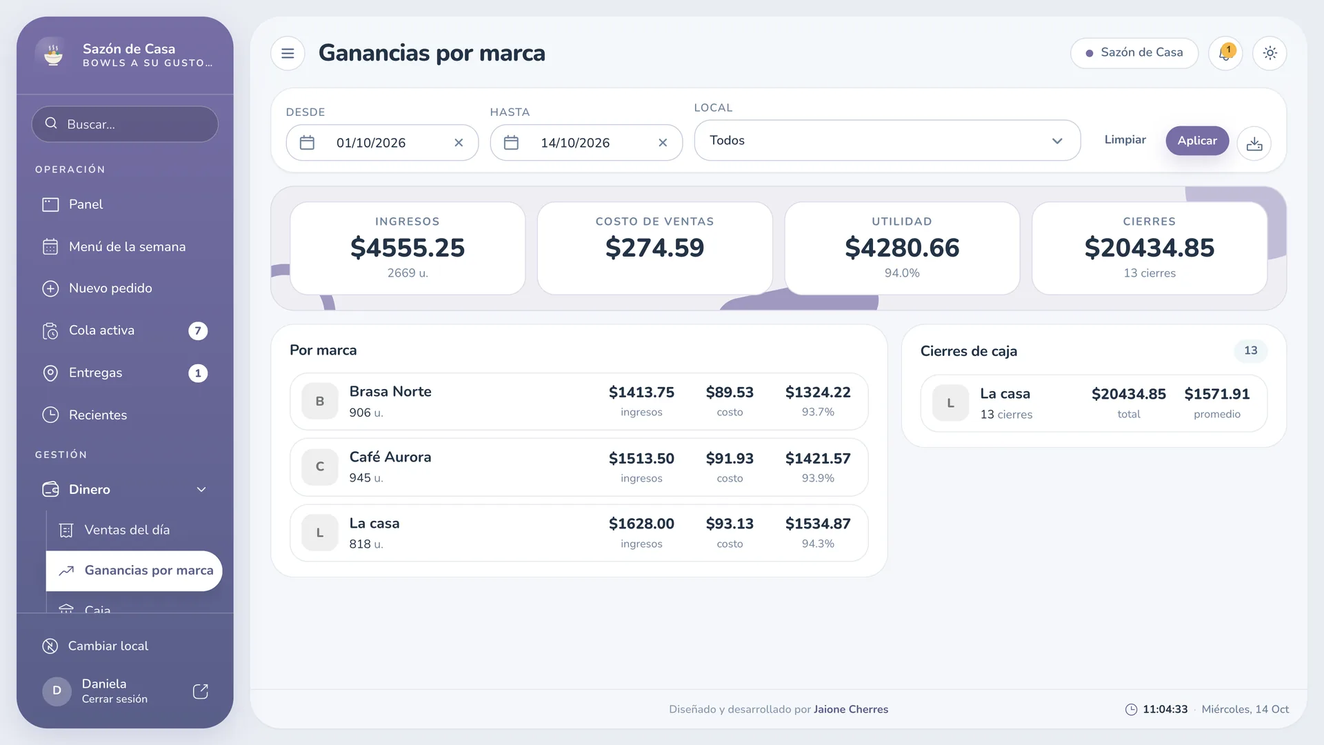Click the Hasta date 14/10/2026 field
The width and height of the screenshot is (1324, 745).
tap(586, 143)
